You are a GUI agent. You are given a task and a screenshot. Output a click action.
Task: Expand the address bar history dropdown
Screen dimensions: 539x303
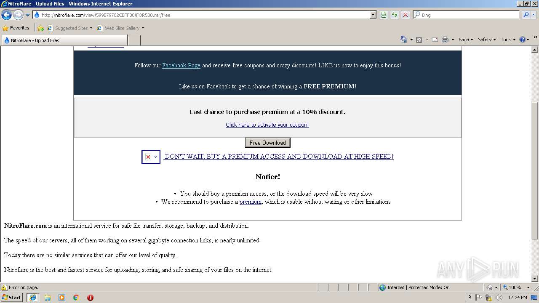coord(373,15)
